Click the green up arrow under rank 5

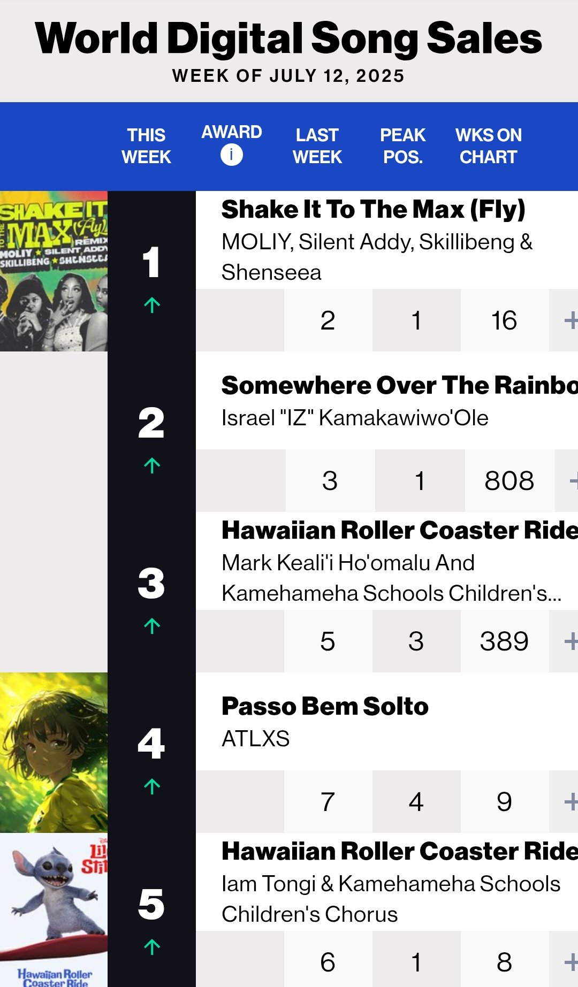152,947
